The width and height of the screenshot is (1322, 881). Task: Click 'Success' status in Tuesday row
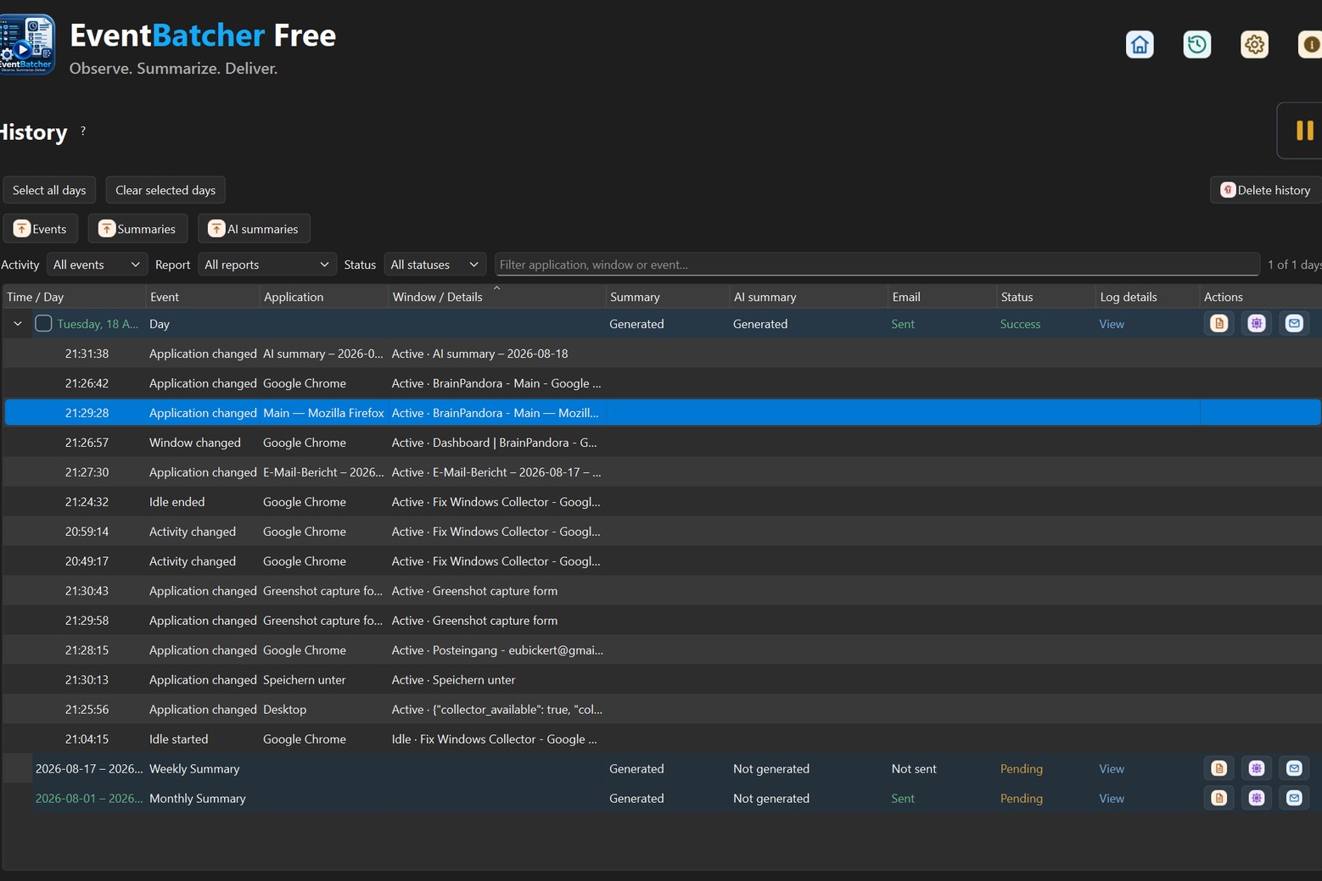click(x=1020, y=324)
